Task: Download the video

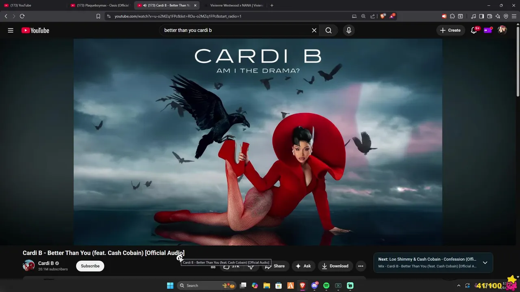Action: (x=335, y=266)
